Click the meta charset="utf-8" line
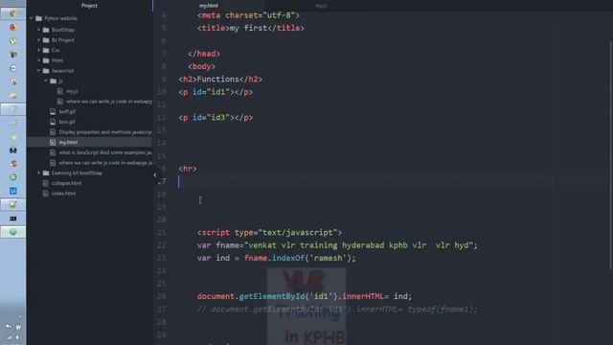Screen dimensions: 613x345 [x=248, y=15]
